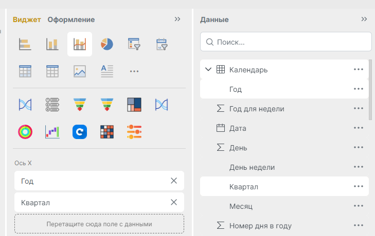Image resolution: width=375 pixels, height=236 pixels.
Task: Select the text widget icon
Action: click(107, 71)
